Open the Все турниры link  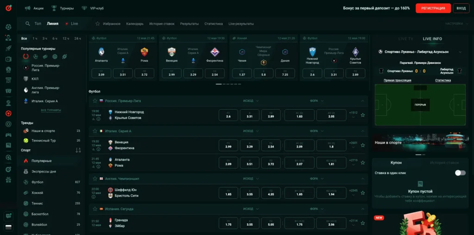coord(51,110)
